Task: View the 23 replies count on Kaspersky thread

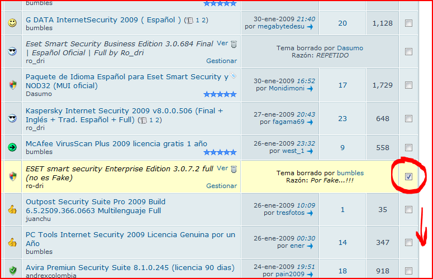Action: coord(342,118)
